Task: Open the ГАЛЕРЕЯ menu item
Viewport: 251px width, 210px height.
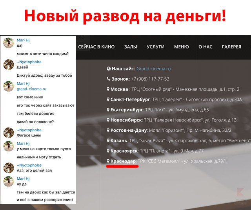Action: tap(231, 47)
